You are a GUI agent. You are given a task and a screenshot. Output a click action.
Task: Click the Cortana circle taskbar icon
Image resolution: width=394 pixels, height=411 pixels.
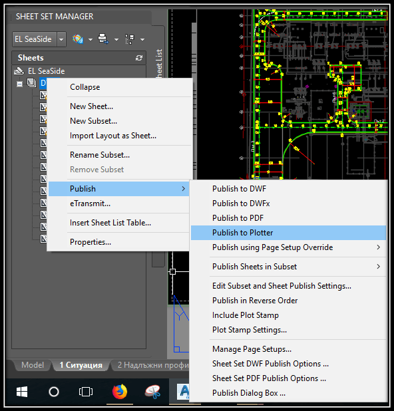coord(54,392)
